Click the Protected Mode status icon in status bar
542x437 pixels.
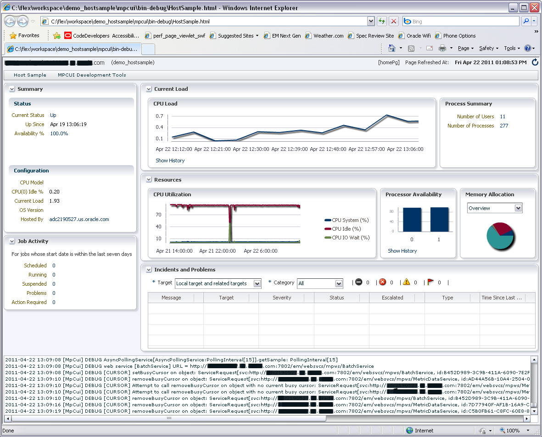point(482,431)
